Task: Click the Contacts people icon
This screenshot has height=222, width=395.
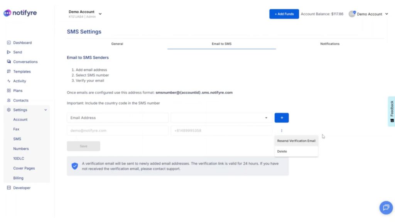Action: 9,100
